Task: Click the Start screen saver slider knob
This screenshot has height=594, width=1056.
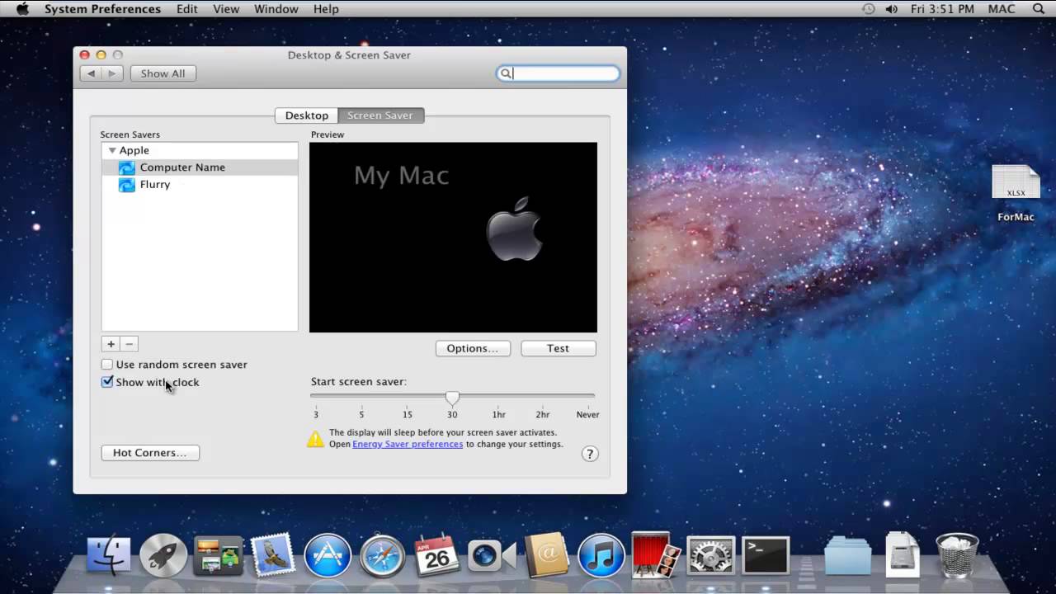Action: pyautogui.click(x=452, y=398)
